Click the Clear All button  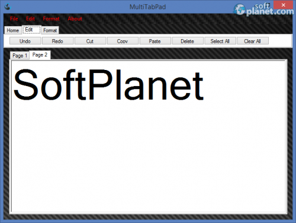click(253, 41)
